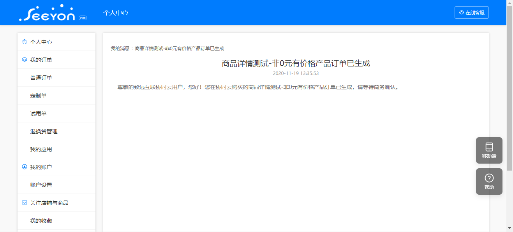Click the shop icon beside 关注店铺与商品
This screenshot has height=232, width=513.
point(25,202)
